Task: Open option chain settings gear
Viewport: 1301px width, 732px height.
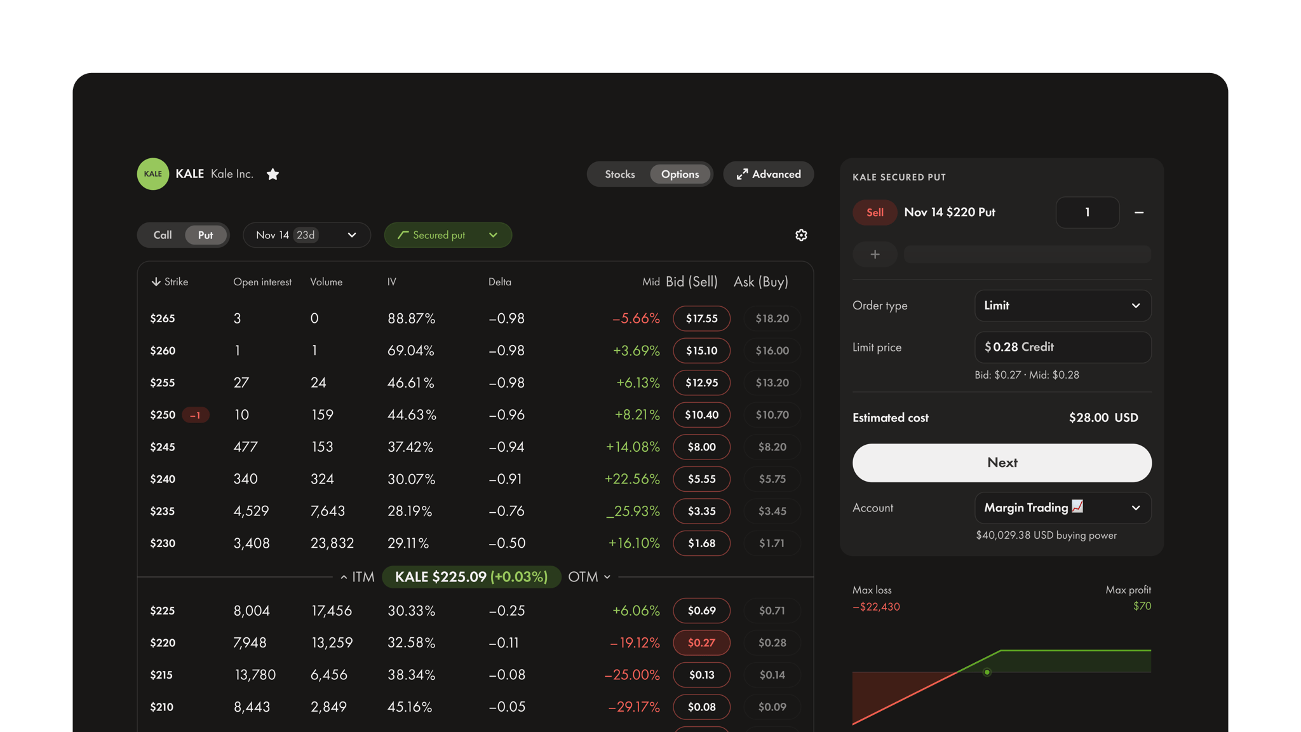Action: (801, 235)
